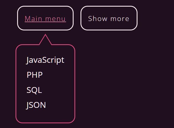Select JavaScript from the dropdown menu
174x128 pixels.
coord(45,60)
